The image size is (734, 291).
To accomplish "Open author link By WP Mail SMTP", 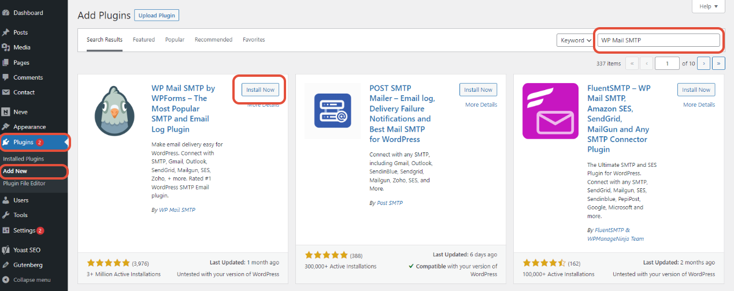I will pyautogui.click(x=177, y=210).
